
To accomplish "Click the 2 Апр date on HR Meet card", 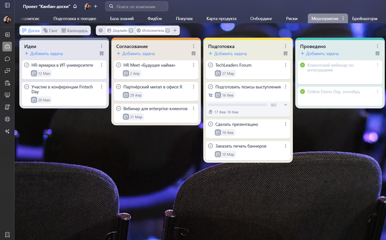I will (131, 73).
